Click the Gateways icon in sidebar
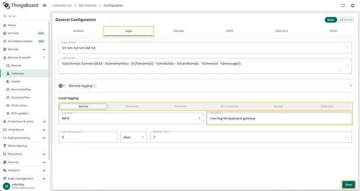 pos(8,74)
